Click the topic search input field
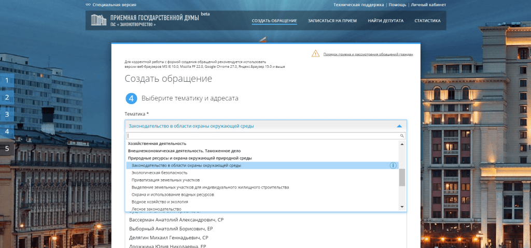Image resolution: width=531 pixels, height=248 pixels. [262, 136]
